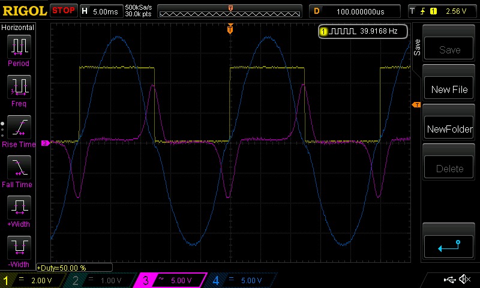Click the H 5.00ms timebase setting
The image size is (480, 288).
(100, 11)
